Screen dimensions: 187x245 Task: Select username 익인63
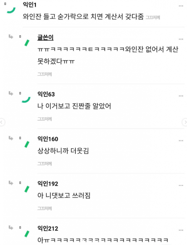(46, 94)
